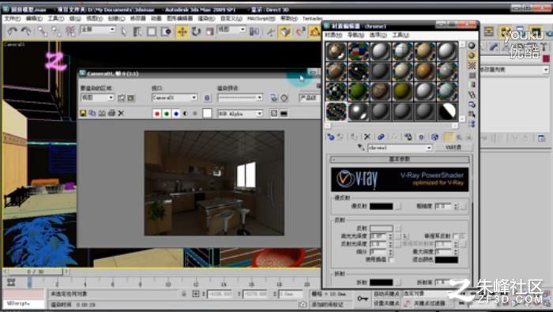Select the green sphere material sample slot
The image size is (553, 312).
point(359,91)
